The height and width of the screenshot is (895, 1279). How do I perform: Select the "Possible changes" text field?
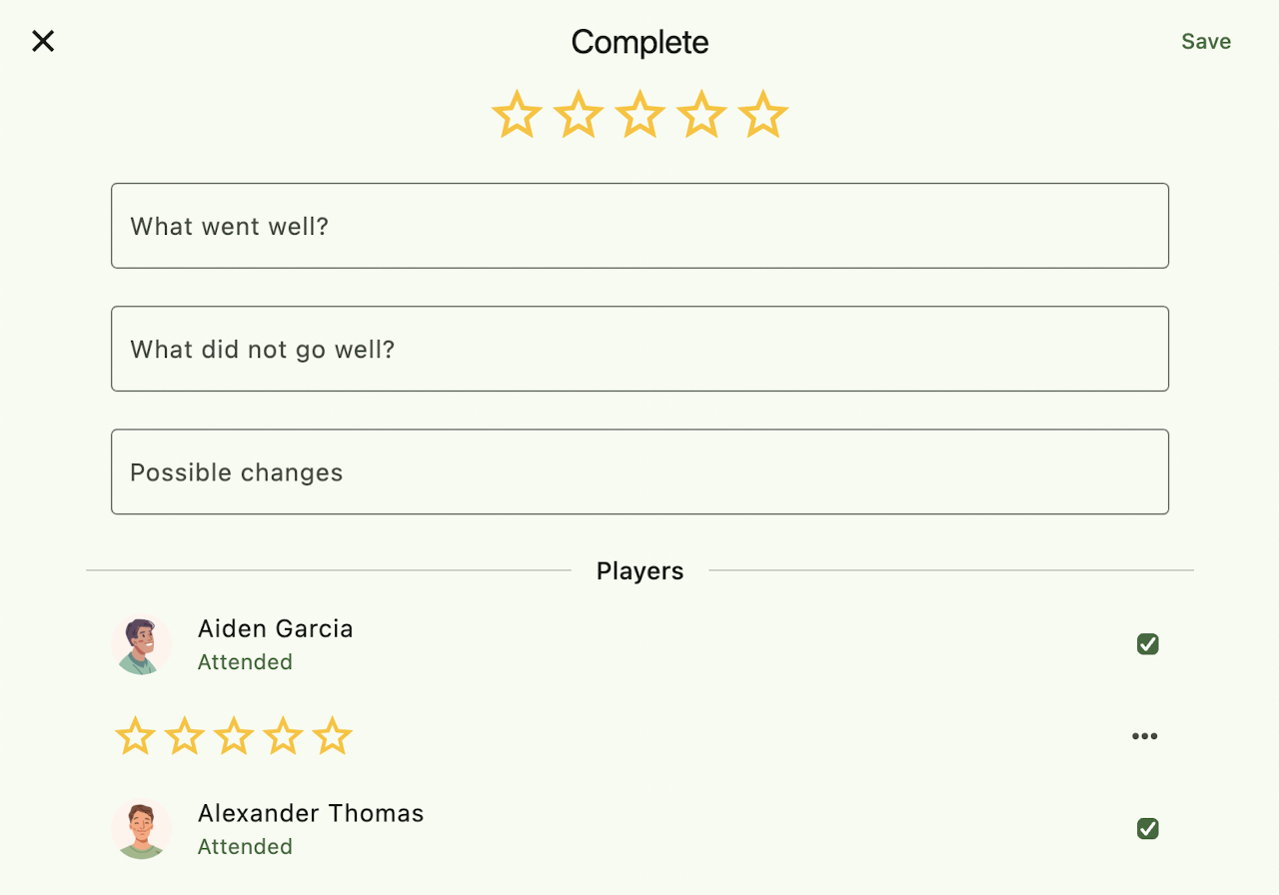pyautogui.click(x=639, y=471)
